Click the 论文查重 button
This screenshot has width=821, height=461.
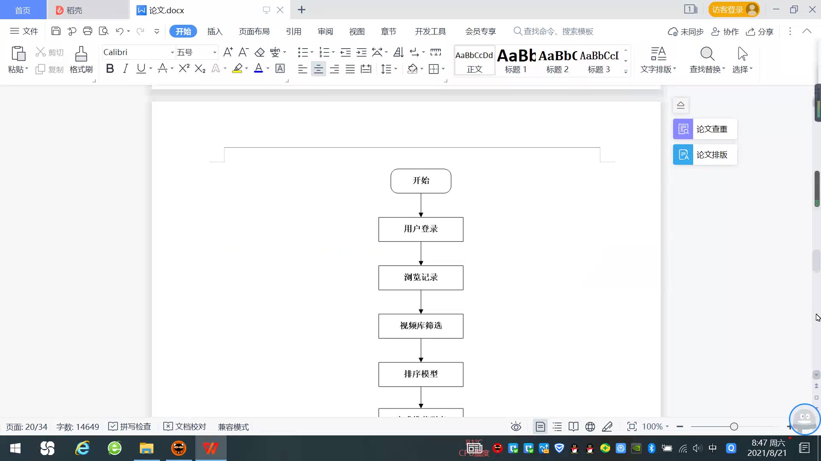705,129
